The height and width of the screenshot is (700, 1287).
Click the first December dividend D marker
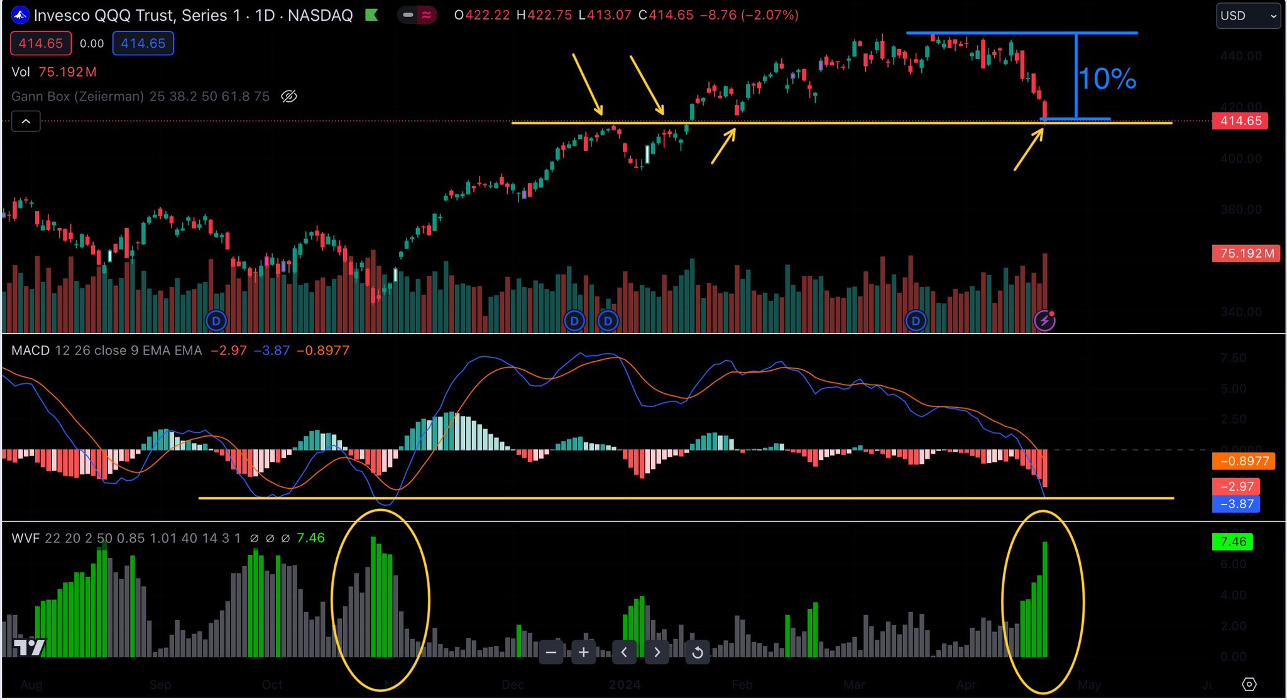574,321
